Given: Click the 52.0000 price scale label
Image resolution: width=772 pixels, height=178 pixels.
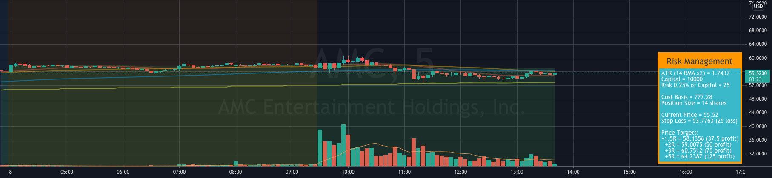Looking at the screenshot, I should (x=758, y=85).
